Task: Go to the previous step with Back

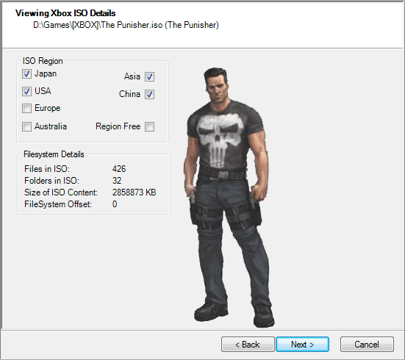Action: (248, 345)
